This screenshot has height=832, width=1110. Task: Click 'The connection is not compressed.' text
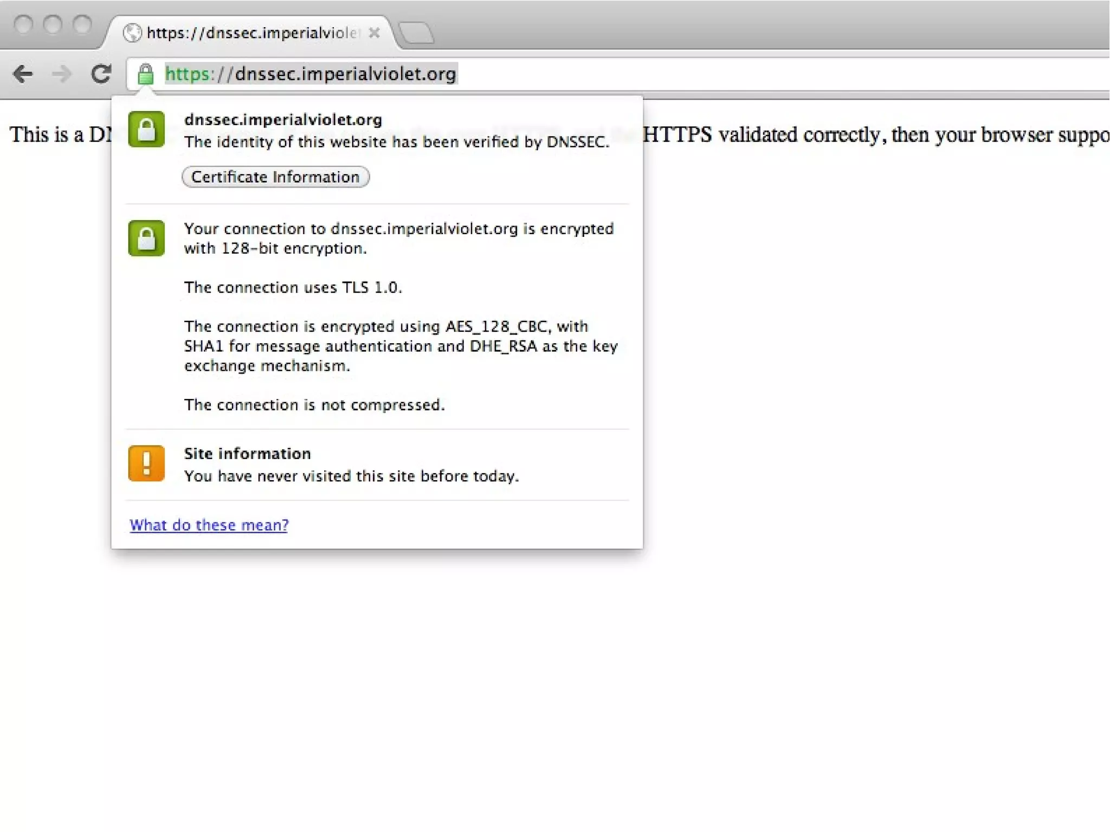(314, 405)
